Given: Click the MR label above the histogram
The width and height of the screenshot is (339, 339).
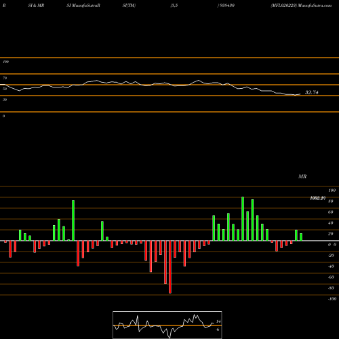Looking at the screenshot, I should (x=302, y=176).
